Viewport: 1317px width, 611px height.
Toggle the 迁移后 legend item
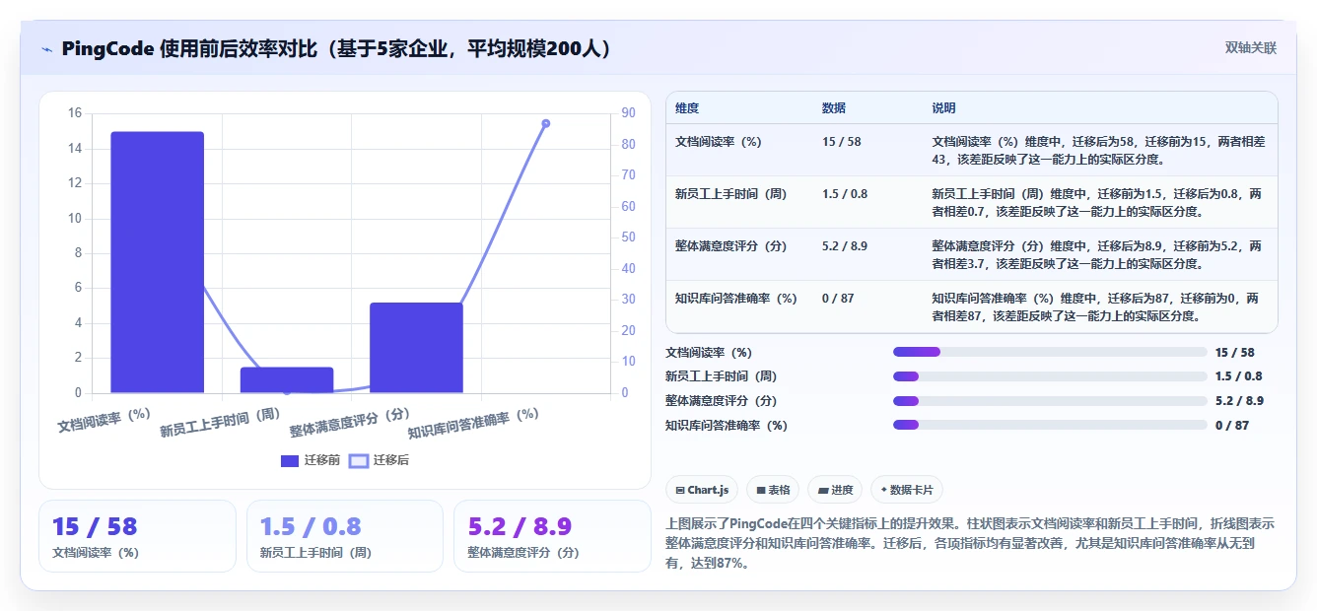pyautogui.click(x=380, y=460)
